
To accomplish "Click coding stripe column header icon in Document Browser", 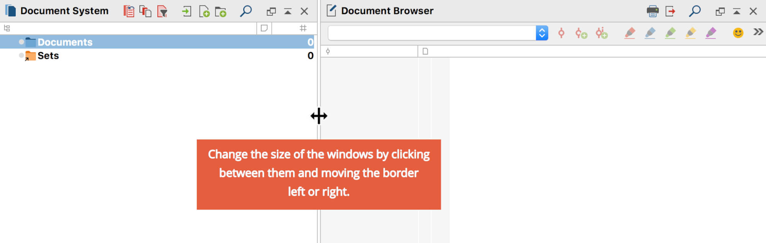I will pyautogui.click(x=328, y=51).
